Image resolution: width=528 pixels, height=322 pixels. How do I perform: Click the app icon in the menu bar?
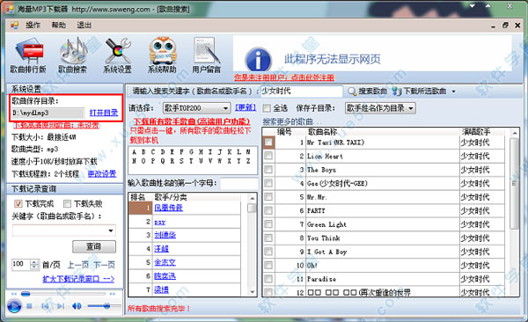(14, 26)
